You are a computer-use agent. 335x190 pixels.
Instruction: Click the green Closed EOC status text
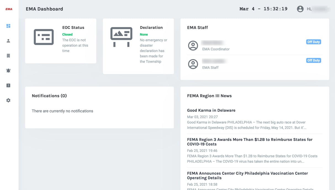coord(67,34)
